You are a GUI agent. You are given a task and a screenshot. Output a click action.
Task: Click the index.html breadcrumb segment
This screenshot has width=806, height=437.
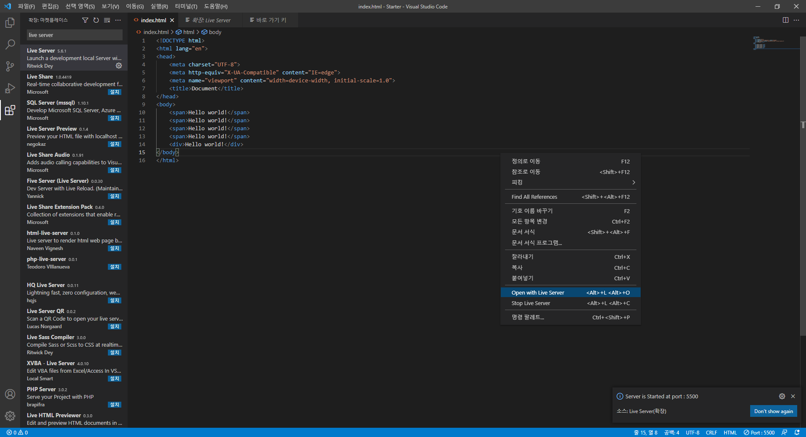pos(152,32)
